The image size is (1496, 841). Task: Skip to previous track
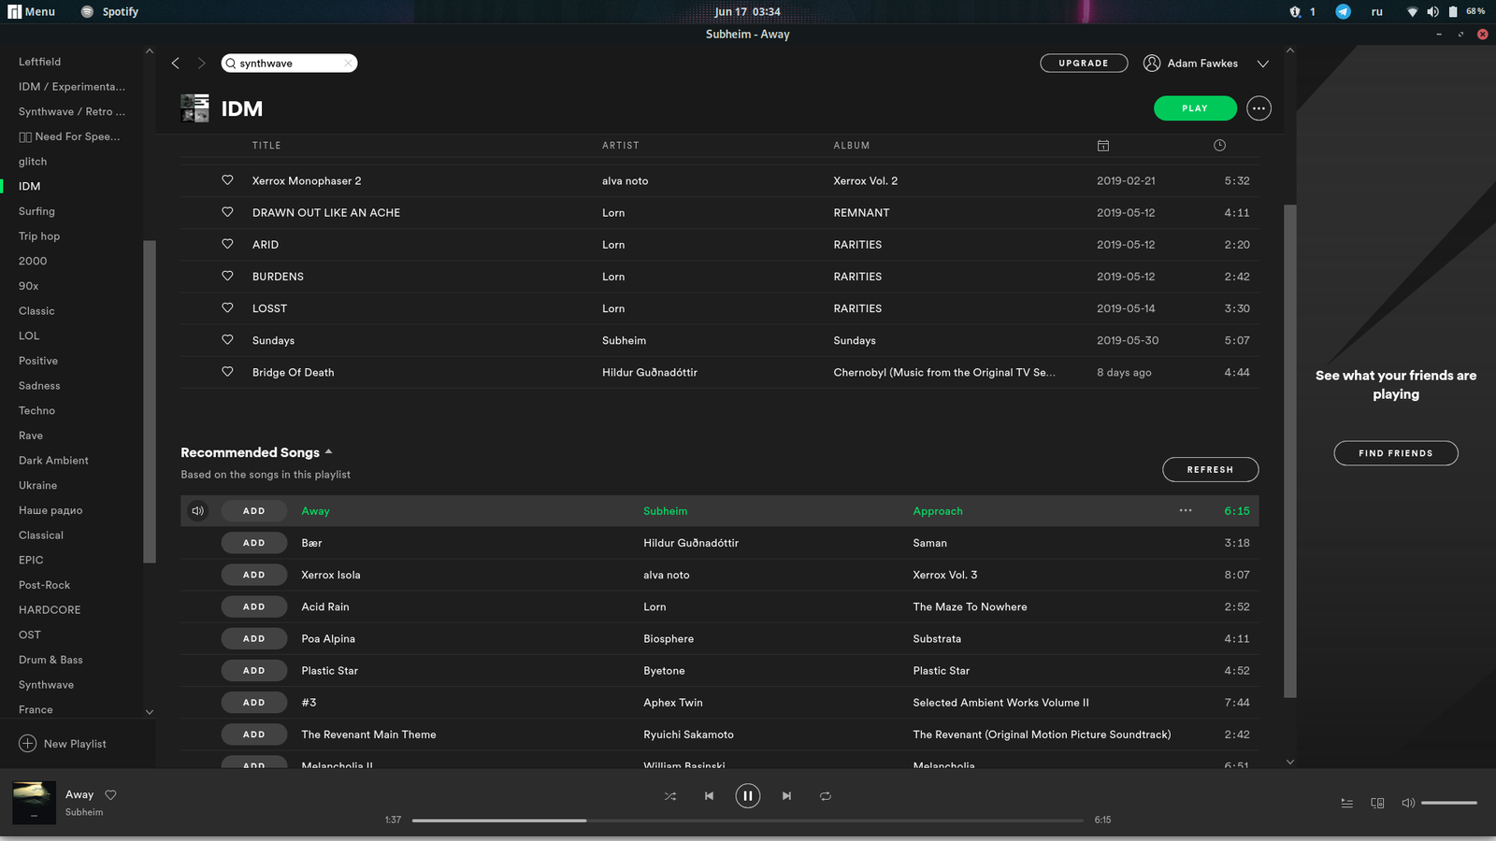[709, 796]
